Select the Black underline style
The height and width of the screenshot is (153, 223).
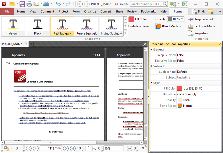click(38, 26)
